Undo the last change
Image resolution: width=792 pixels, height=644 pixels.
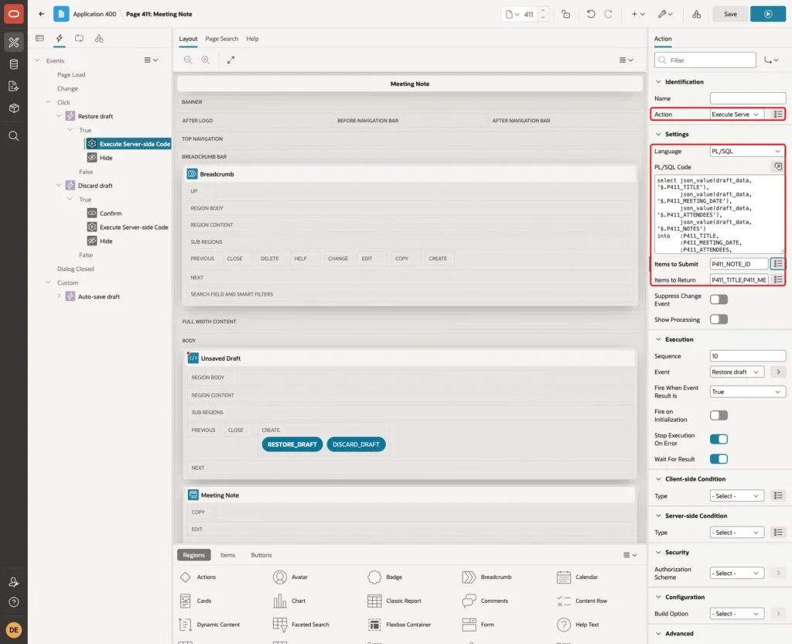coord(590,14)
